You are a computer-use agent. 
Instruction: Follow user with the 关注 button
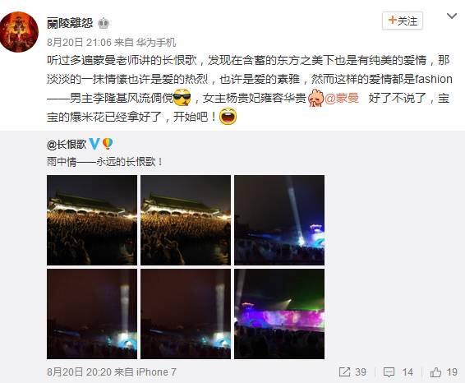402,21
